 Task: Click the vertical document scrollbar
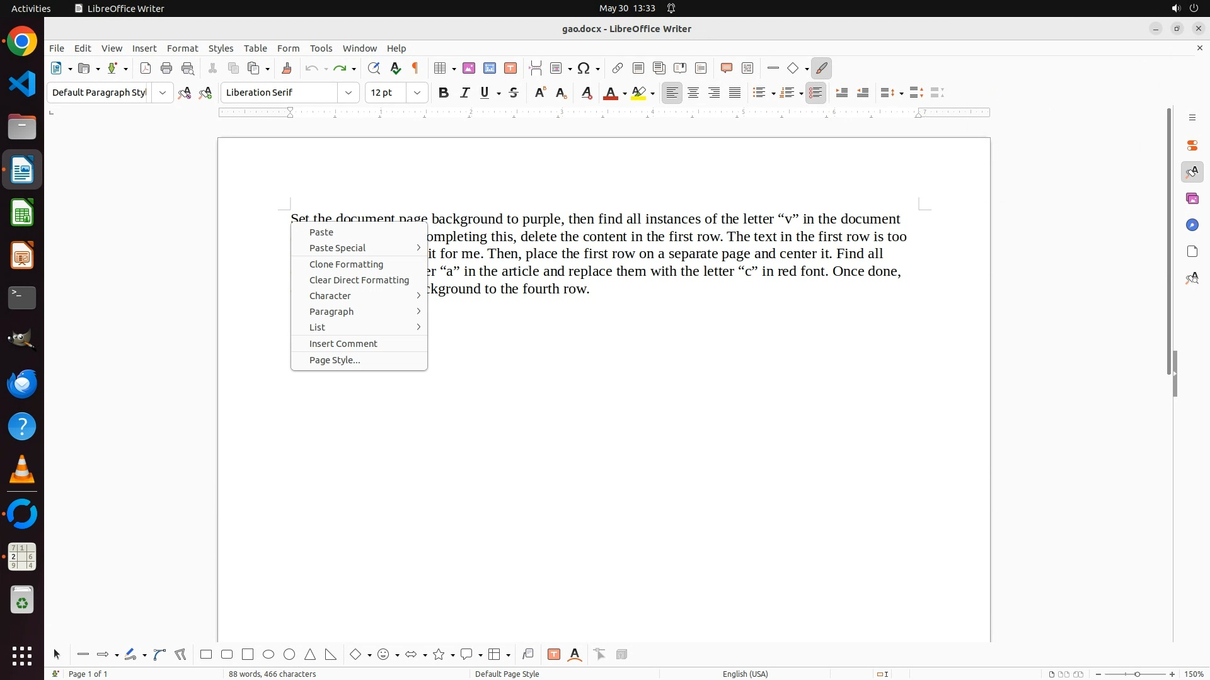(x=1169, y=239)
